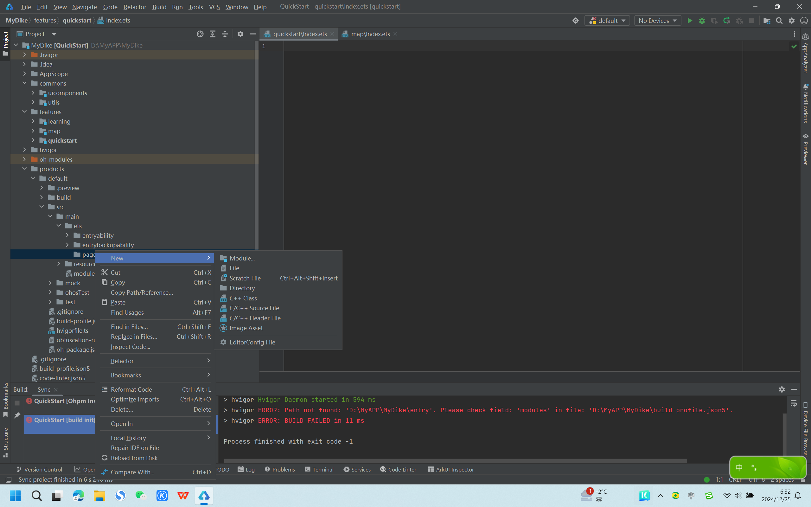Screen dimensions: 811x507
Task: Switch to the map\Index.ets tab
Action: point(370,34)
